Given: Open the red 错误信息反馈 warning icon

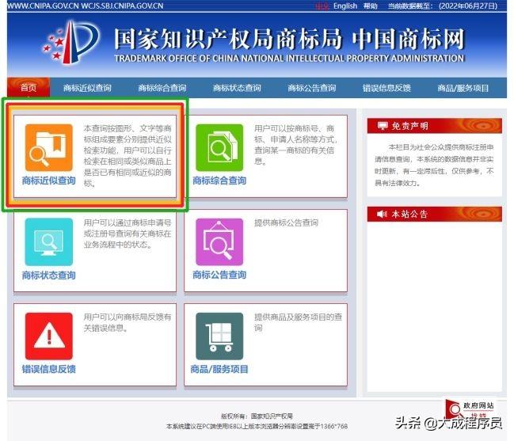Looking at the screenshot, I should [49, 336].
